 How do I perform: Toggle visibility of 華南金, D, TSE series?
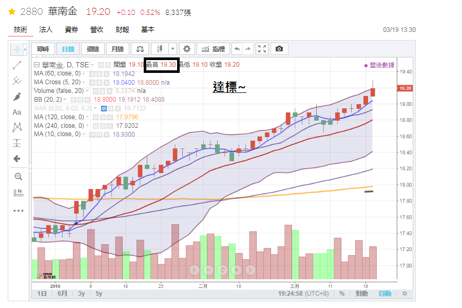(x=101, y=65)
